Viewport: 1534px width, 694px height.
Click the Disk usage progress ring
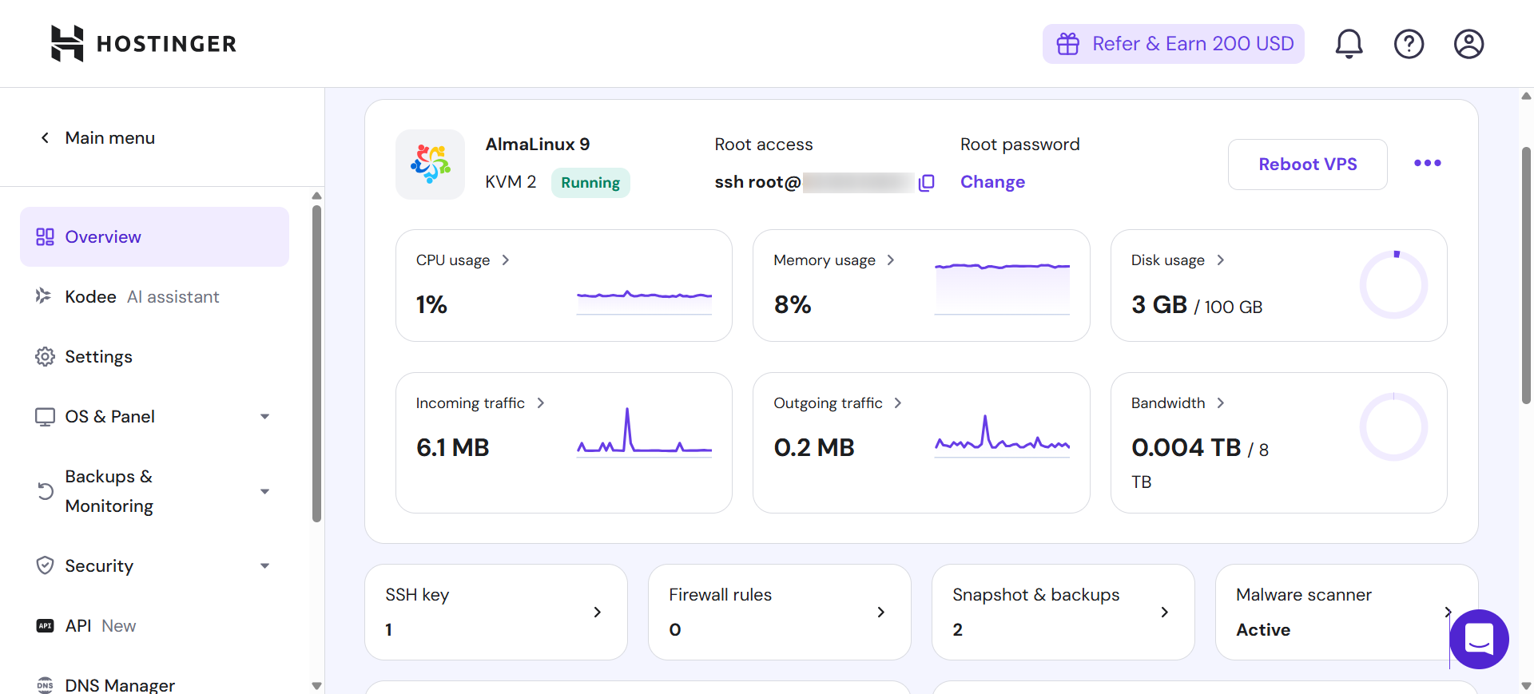(x=1394, y=285)
